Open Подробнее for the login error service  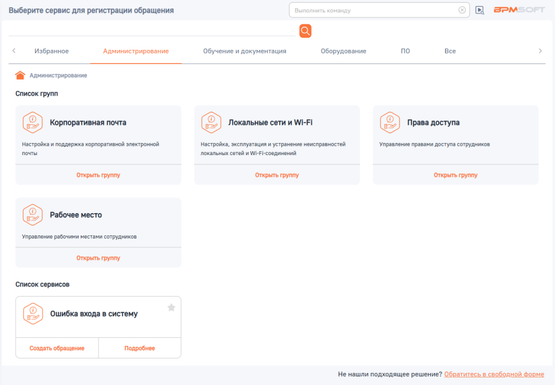139,348
